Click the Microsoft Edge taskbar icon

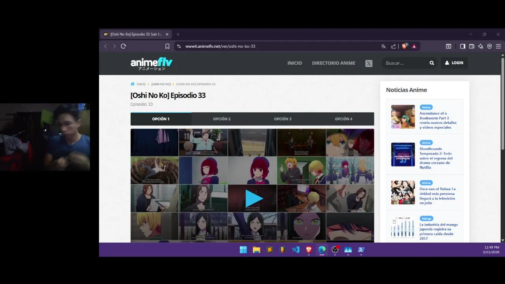click(x=322, y=250)
